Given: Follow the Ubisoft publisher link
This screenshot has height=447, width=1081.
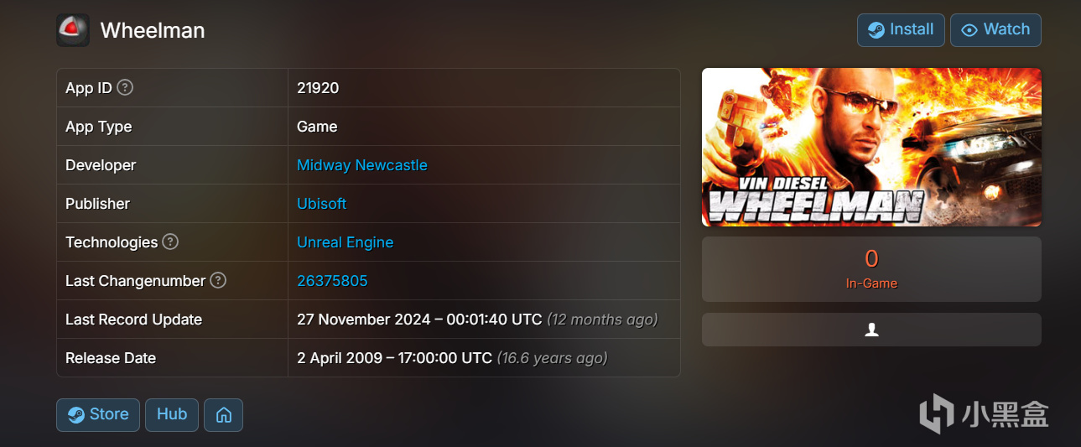Looking at the screenshot, I should tap(322, 204).
